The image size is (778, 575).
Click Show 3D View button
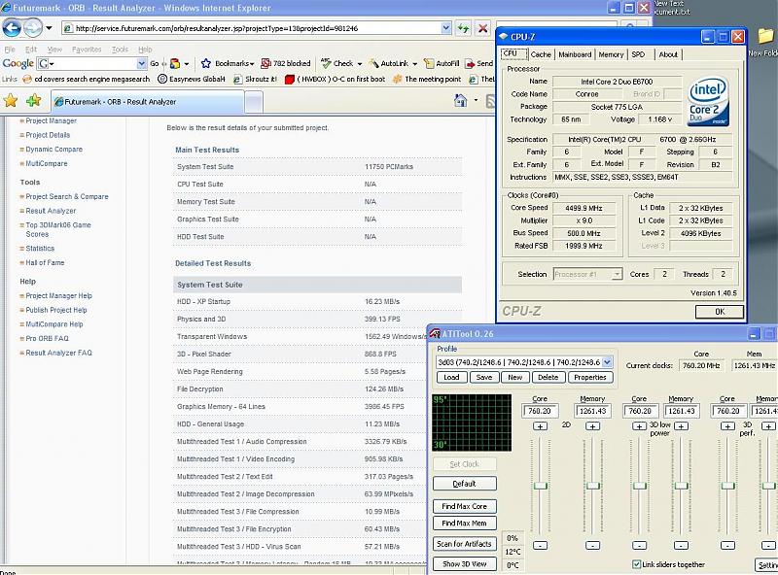click(x=465, y=563)
